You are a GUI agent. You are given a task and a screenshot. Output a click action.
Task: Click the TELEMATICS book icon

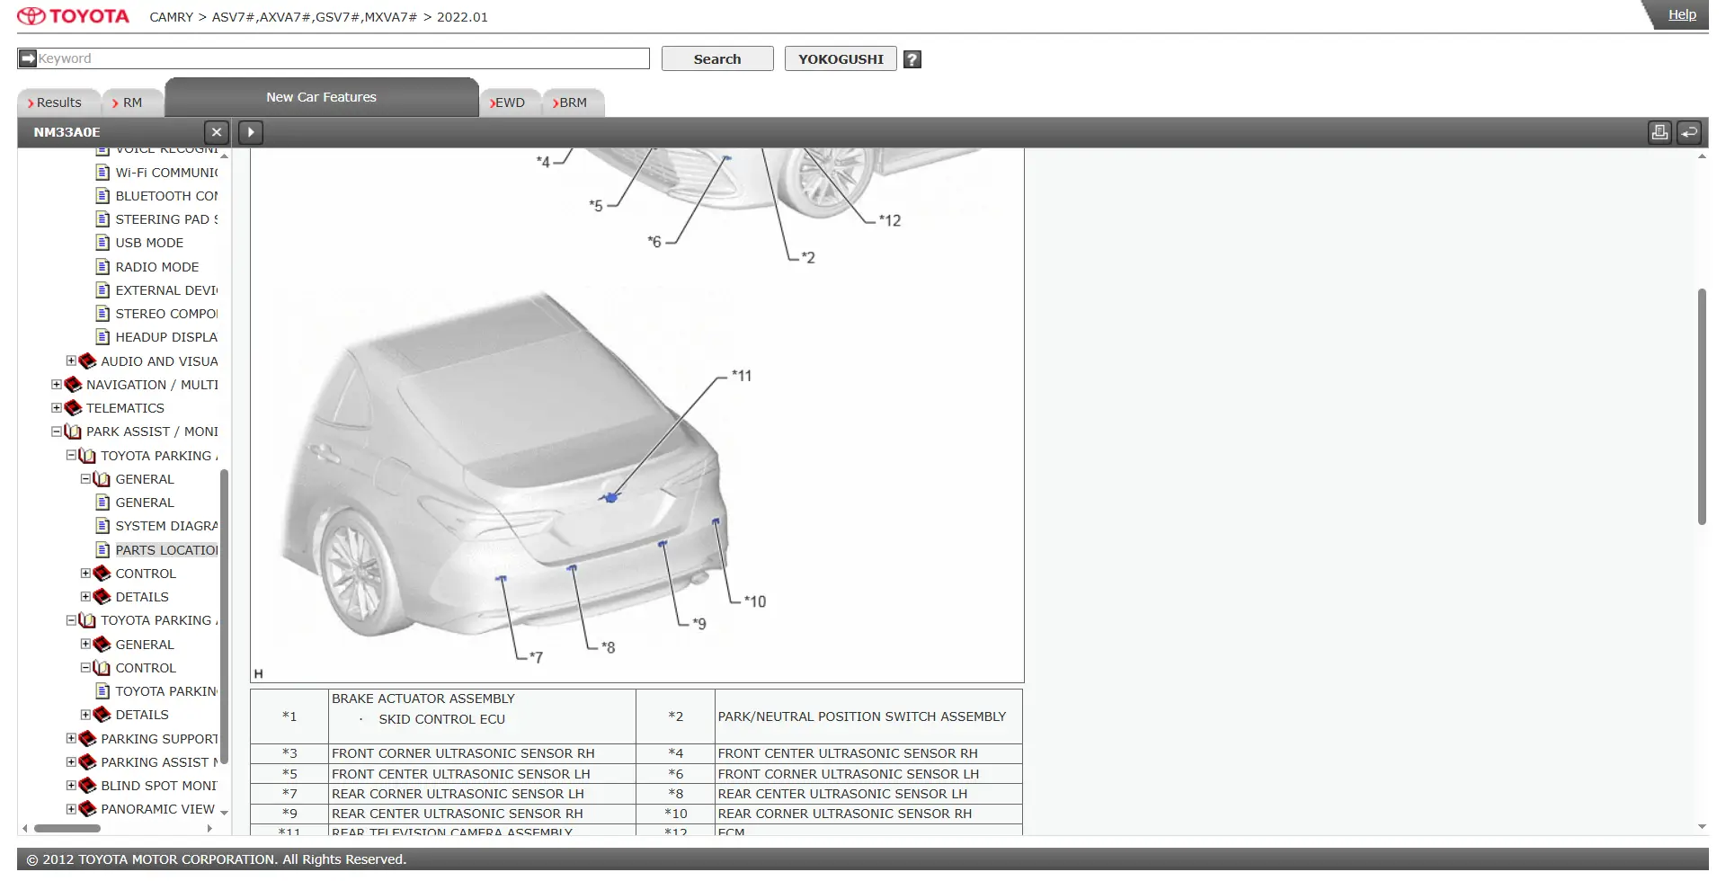73,407
